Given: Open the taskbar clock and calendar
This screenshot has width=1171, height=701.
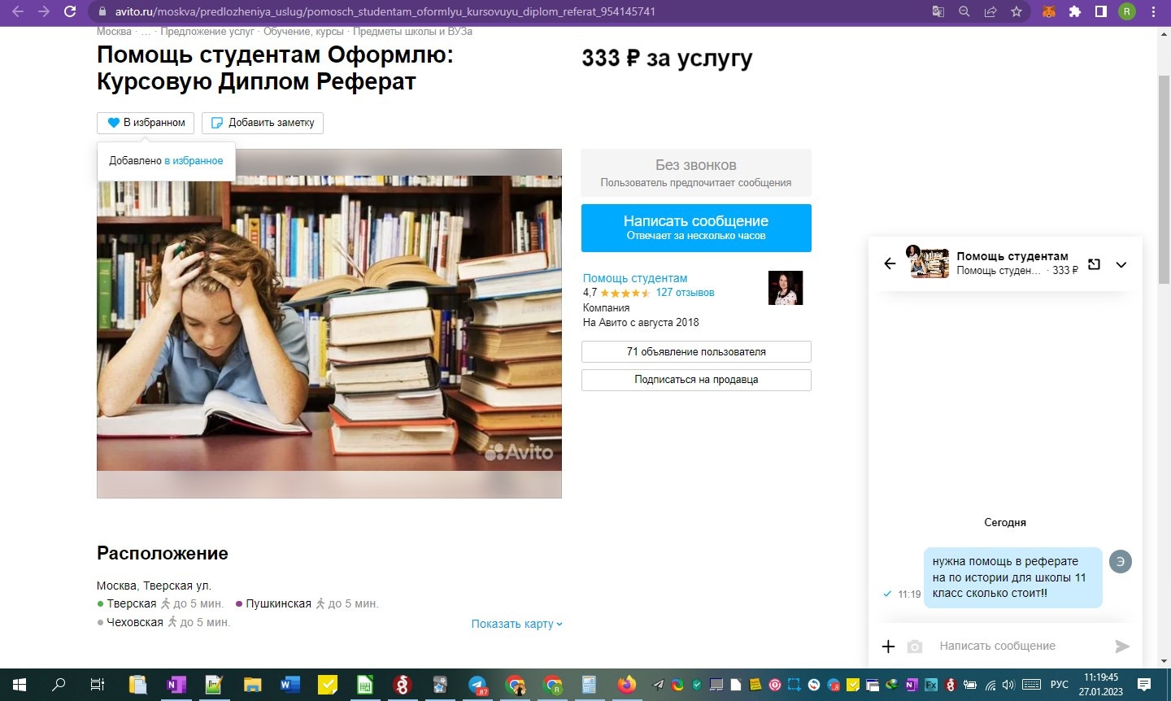Looking at the screenshot, I should pos(1100,685).
